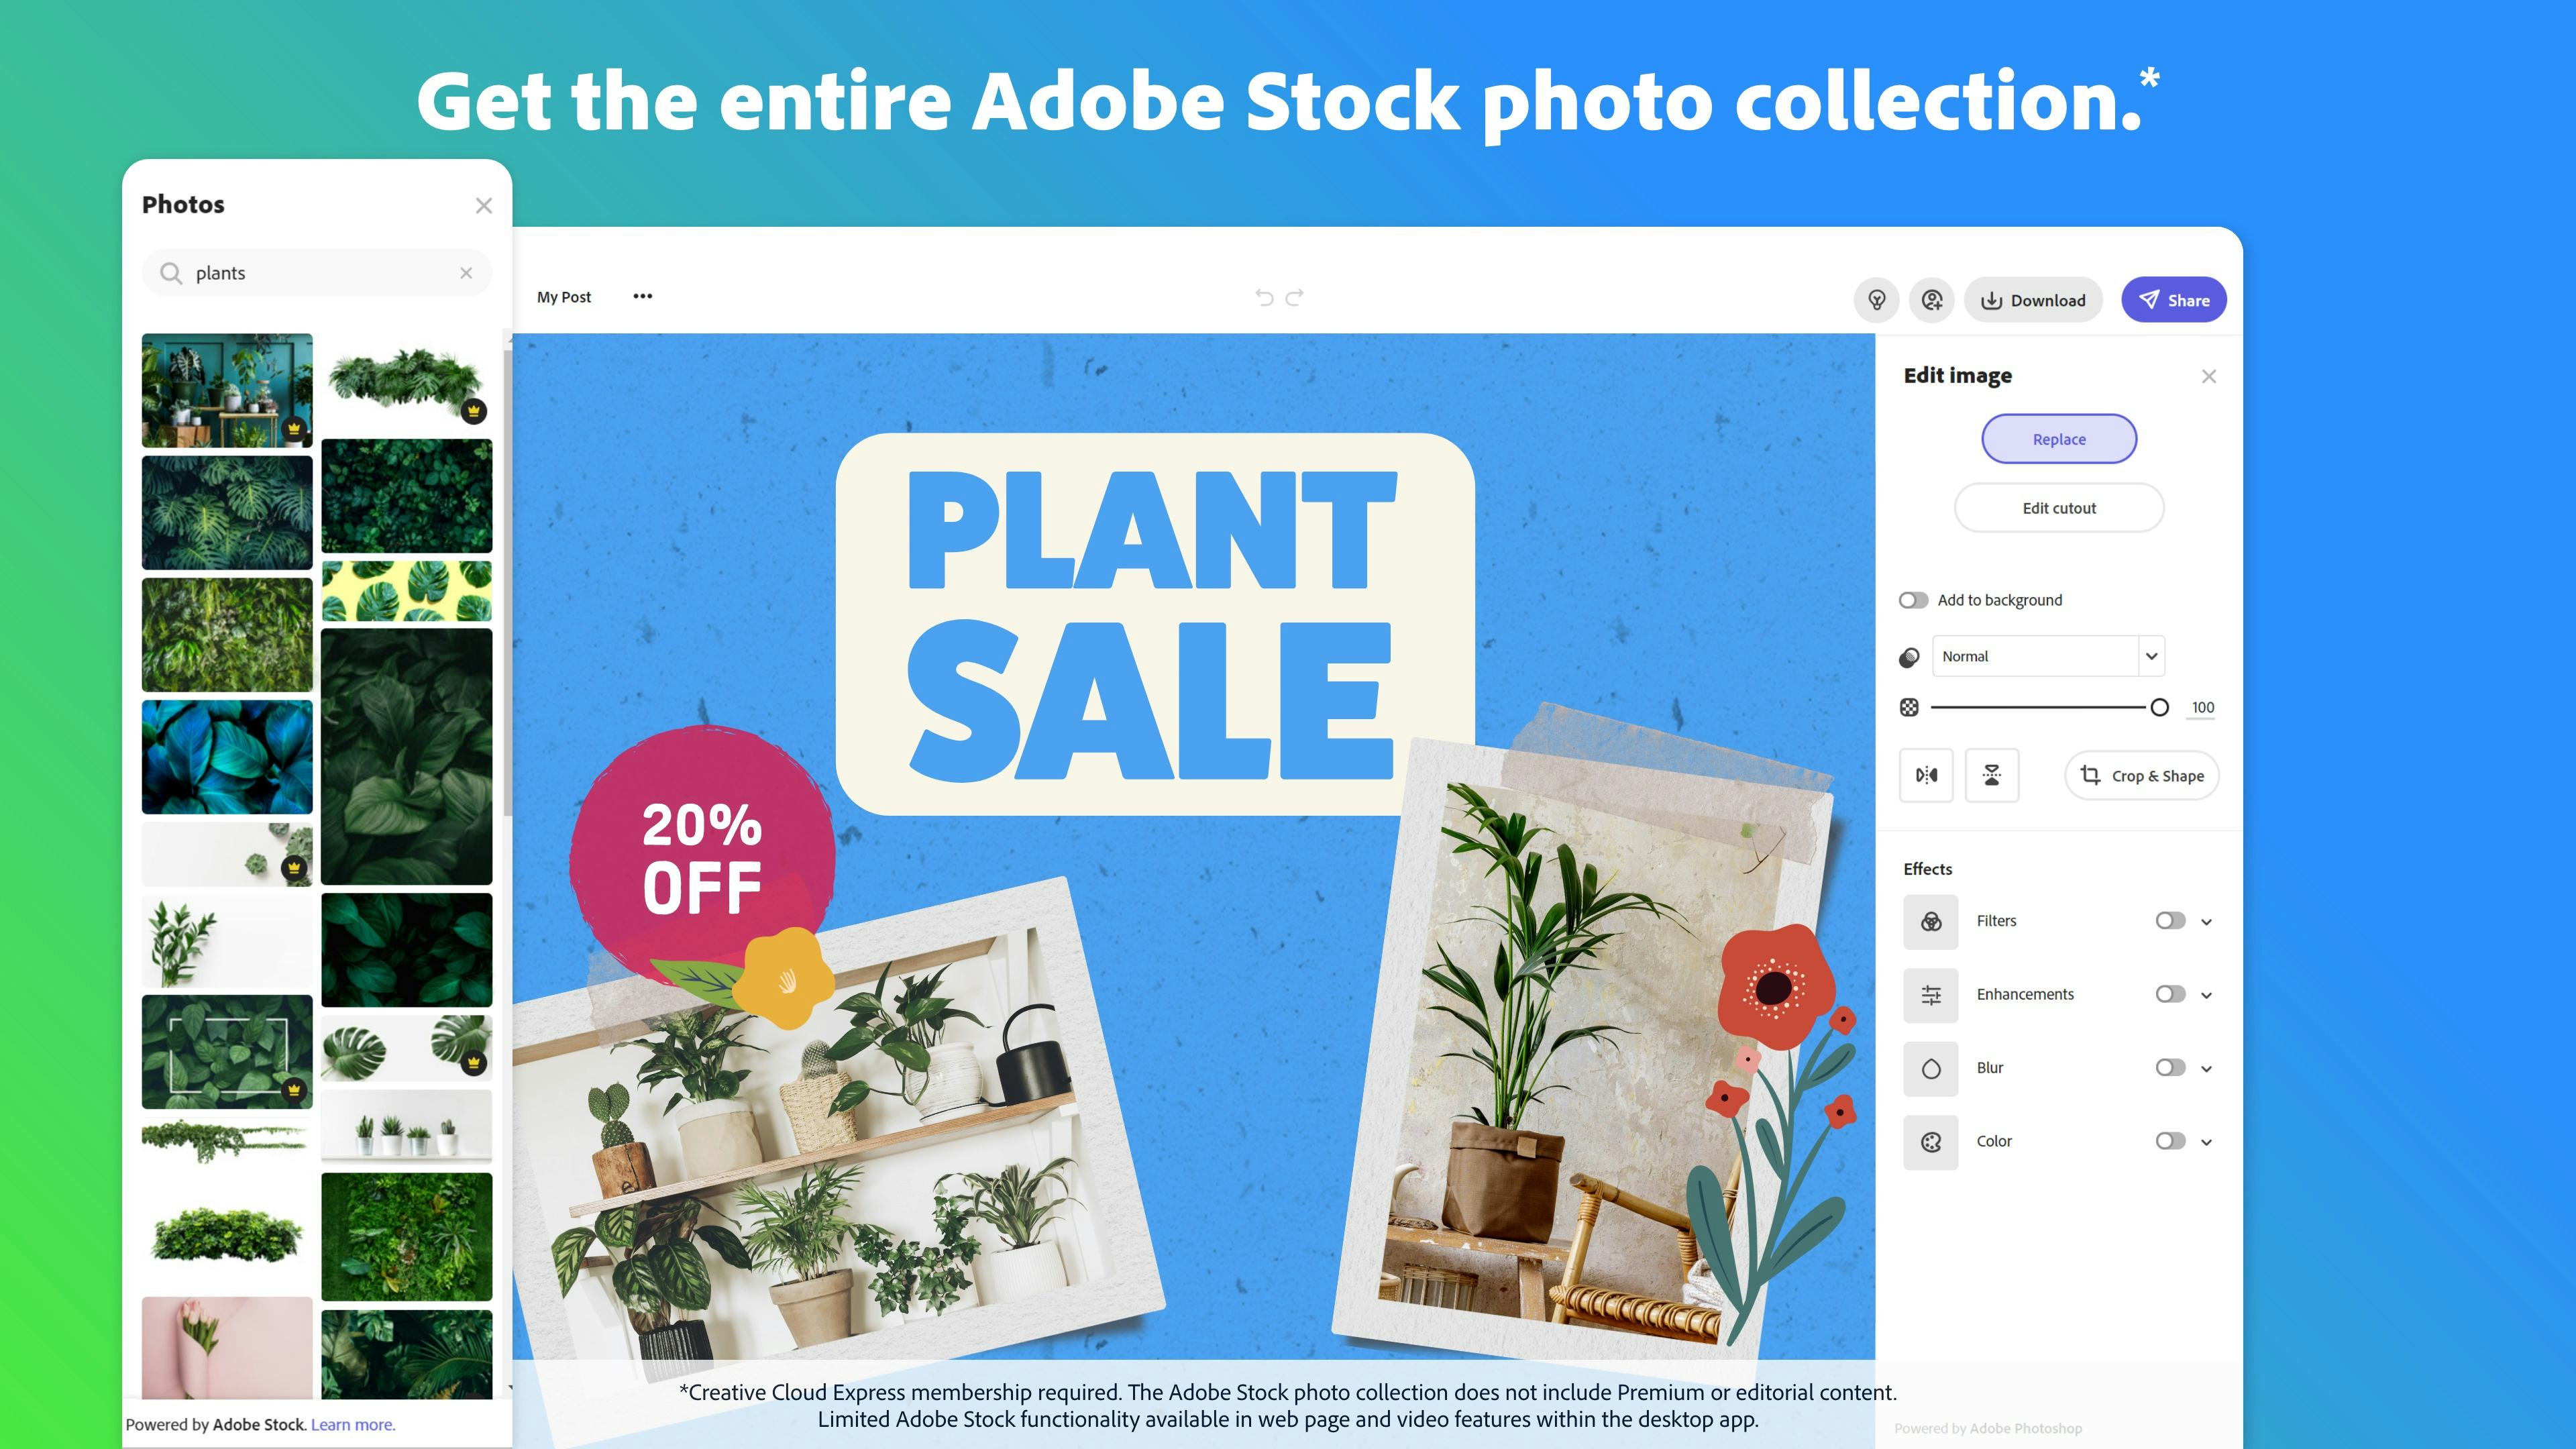
Task: Click the Redo arrow icon
Action: pos(1295,297)
